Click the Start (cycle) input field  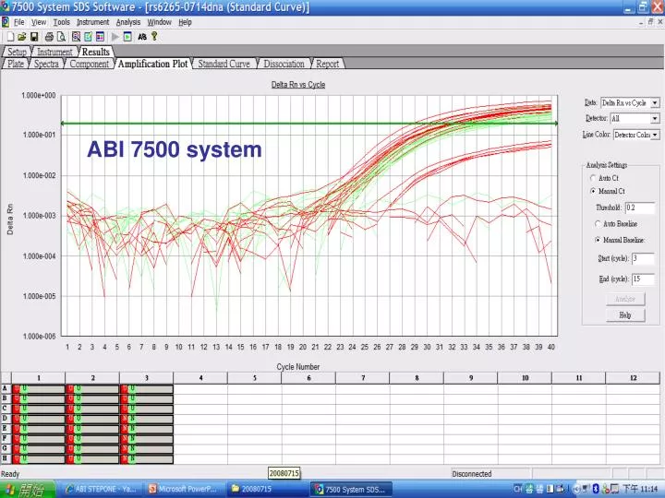pos(643,258)
